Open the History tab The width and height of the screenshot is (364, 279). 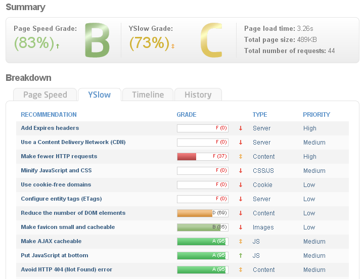pos(198,95)
